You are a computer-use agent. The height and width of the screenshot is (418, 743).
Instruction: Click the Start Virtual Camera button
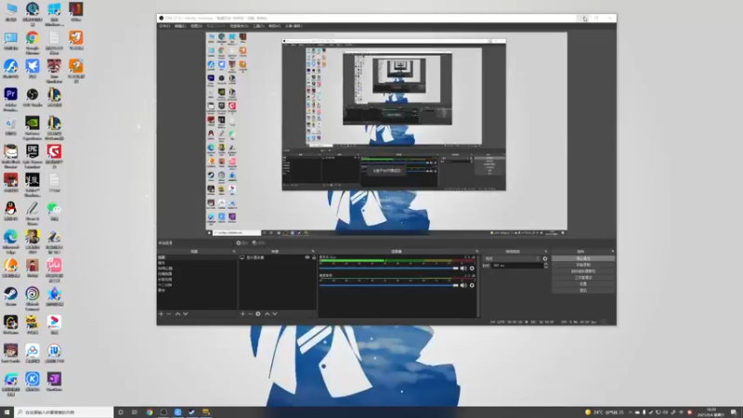tap(583, 271)
